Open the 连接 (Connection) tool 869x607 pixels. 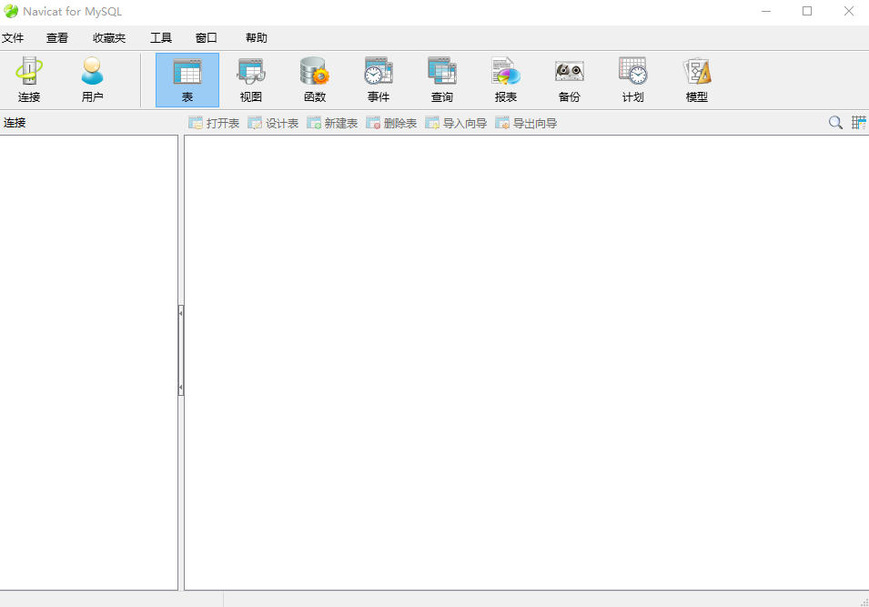click(x=29, y=80)
